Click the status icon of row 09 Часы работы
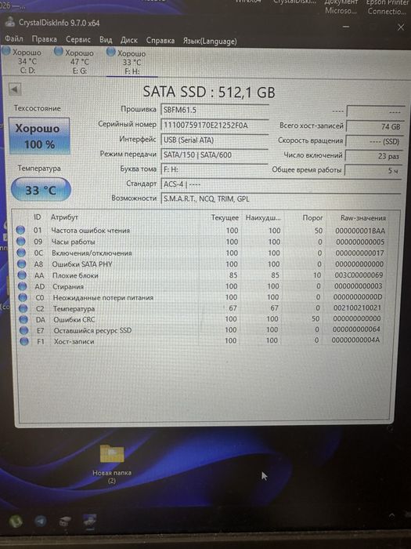This screenshot has width=411, height=549. pyautogui.click(x=21, y=242)
